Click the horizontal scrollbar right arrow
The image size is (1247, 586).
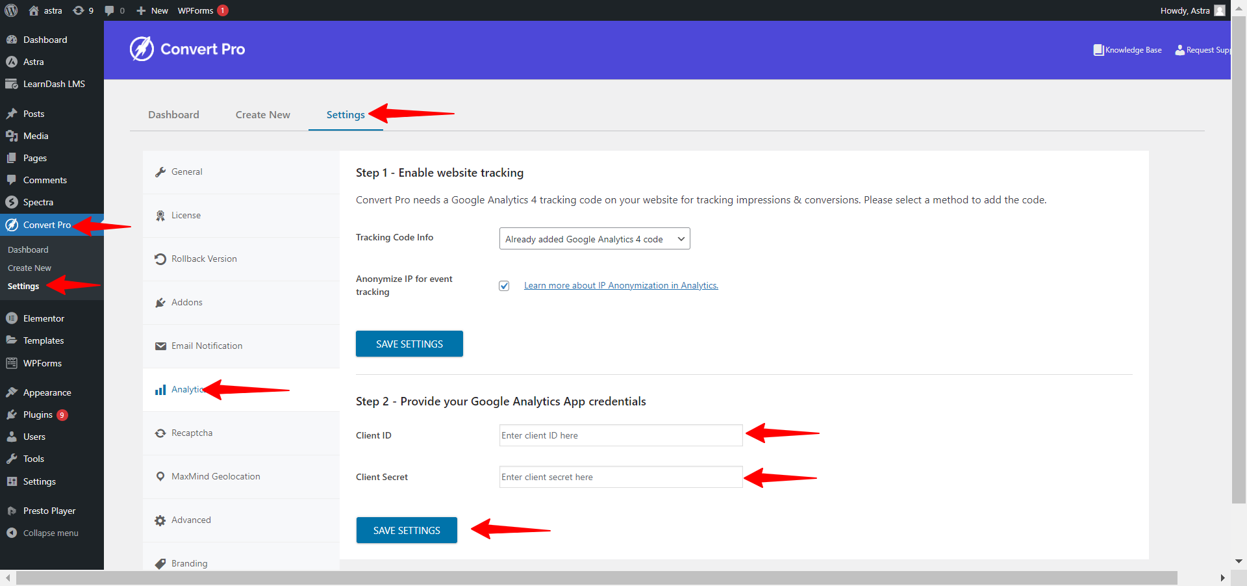click(1222, 578)
